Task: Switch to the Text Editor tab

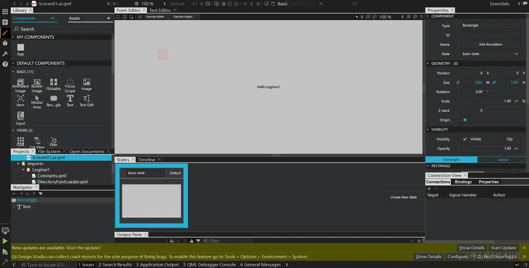Action: [160, 10]
